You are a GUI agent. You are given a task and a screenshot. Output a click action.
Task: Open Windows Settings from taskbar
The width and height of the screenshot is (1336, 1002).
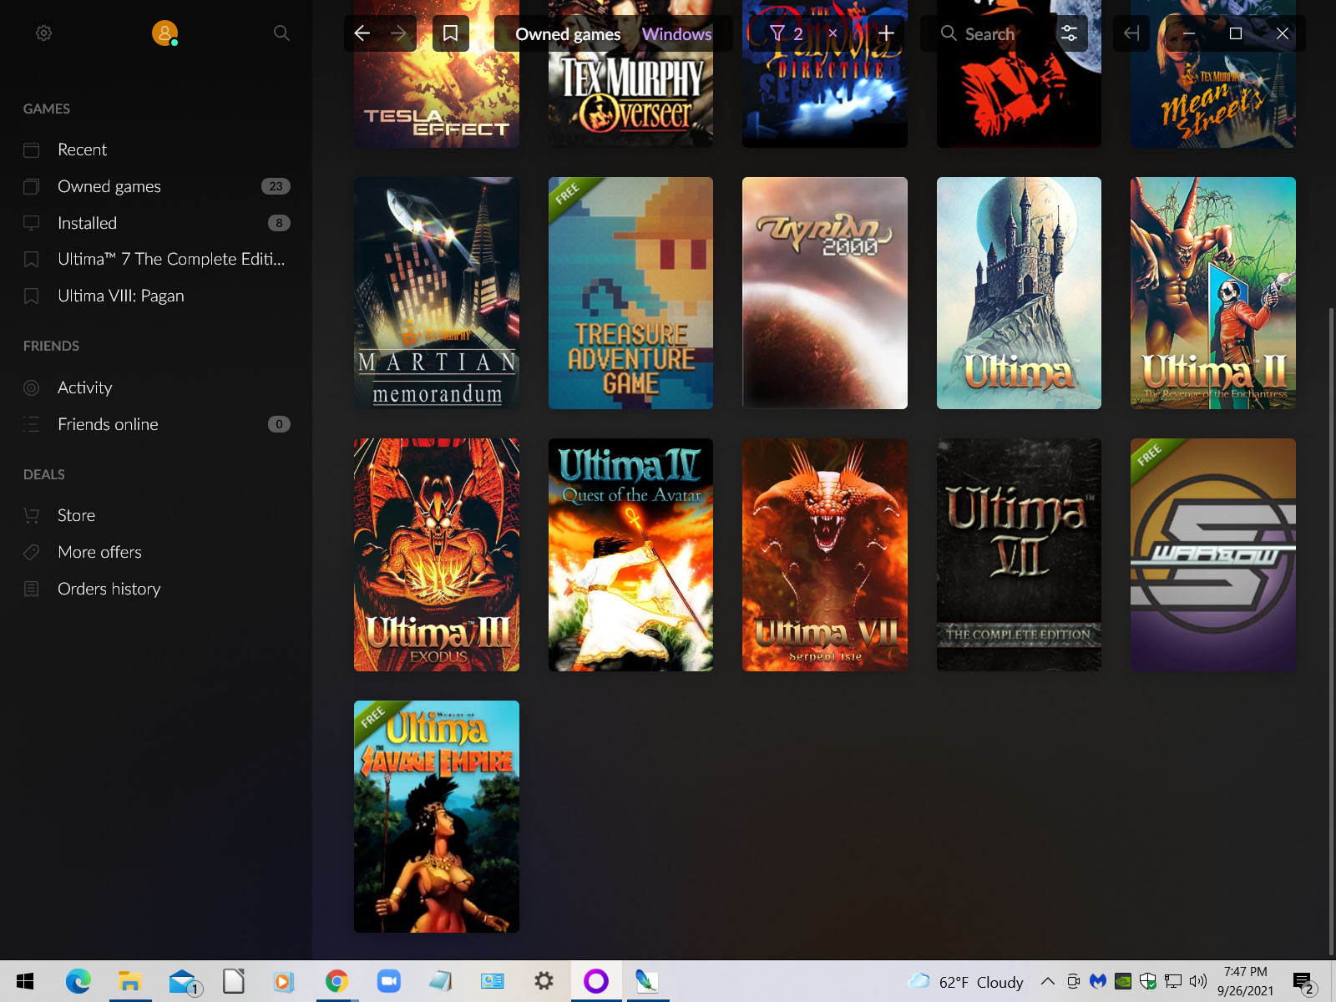click(544, 981)
